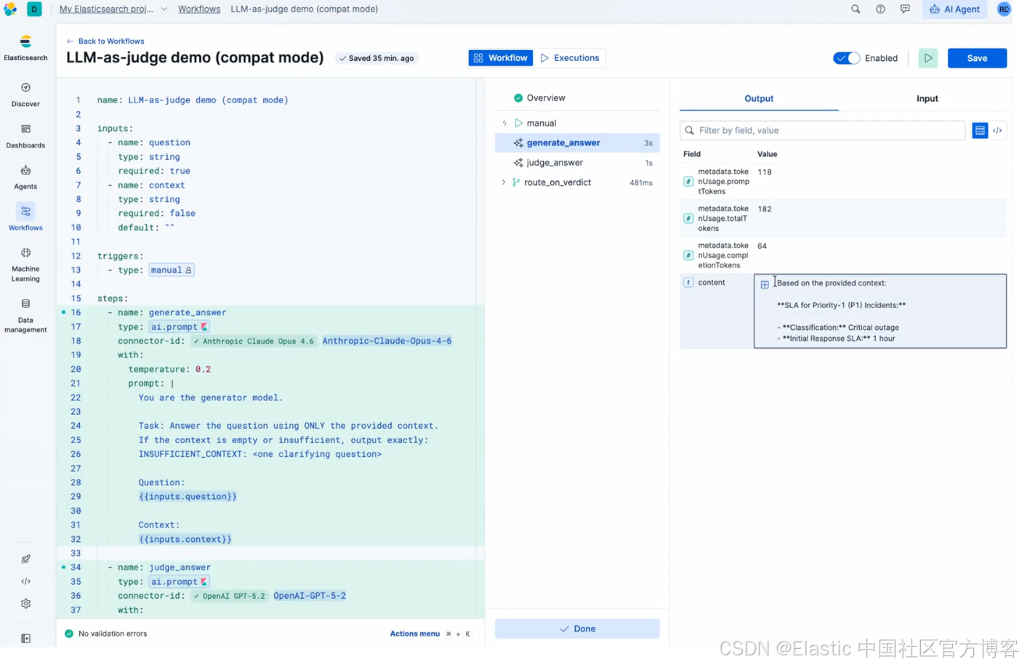The width and height of the screenshot is (1022, 667).
Task: Click the judge_answer step sparkle icon
Action: 518,163
